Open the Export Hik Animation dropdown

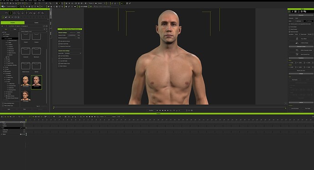[x=73, y=53]
